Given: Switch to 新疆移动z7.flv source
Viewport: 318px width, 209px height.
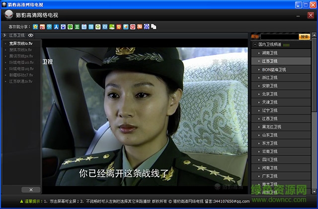Looking at the screenshot, I should (21, 75).
